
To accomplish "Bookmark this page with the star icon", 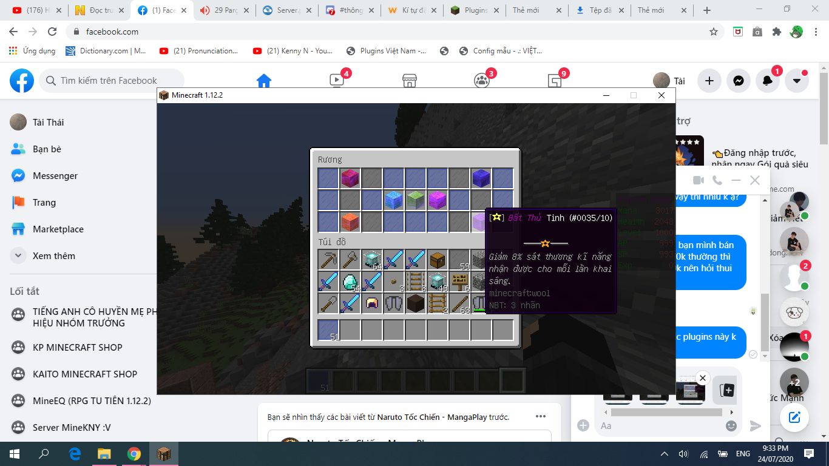I will pos(714,32).
